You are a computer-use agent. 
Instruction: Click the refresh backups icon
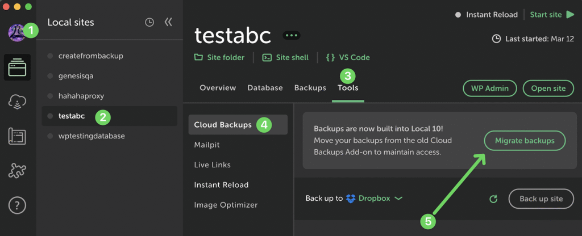[493, 199]
